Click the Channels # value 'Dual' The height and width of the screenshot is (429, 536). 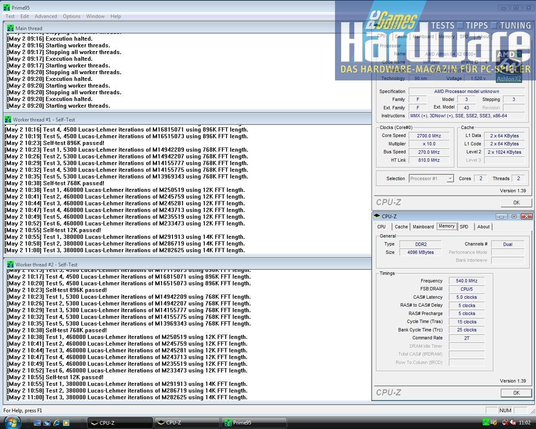(508, 244)
